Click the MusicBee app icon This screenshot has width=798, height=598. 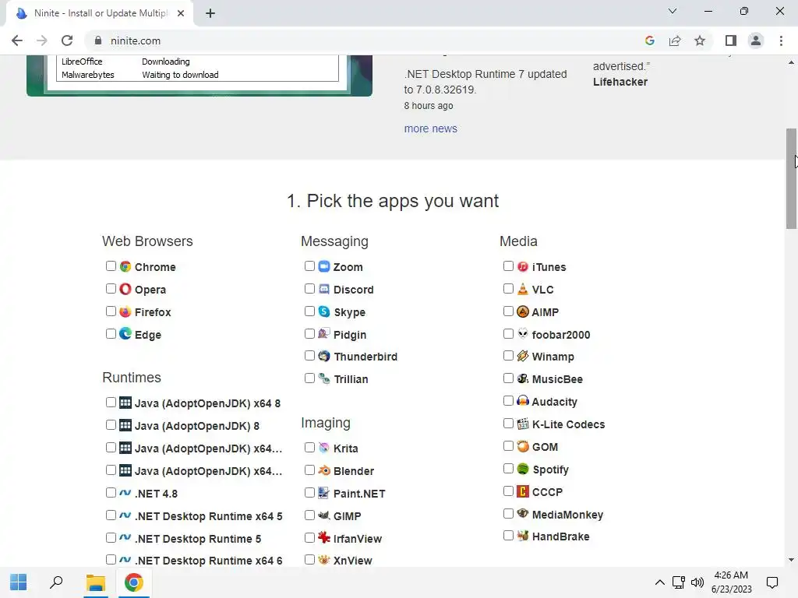click(523, 378)
